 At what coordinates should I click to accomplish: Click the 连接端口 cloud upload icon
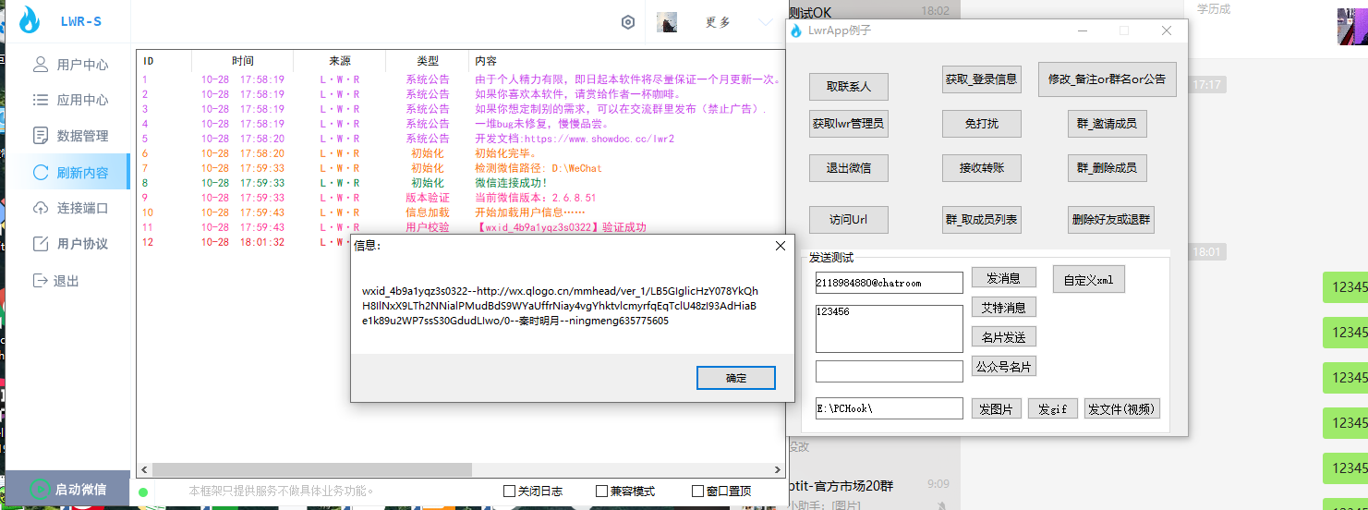[41, 208]
